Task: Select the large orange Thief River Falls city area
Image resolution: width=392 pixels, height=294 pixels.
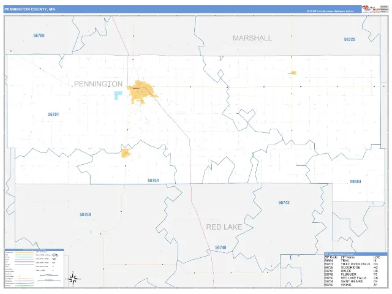Action: (x=141, y=92)
